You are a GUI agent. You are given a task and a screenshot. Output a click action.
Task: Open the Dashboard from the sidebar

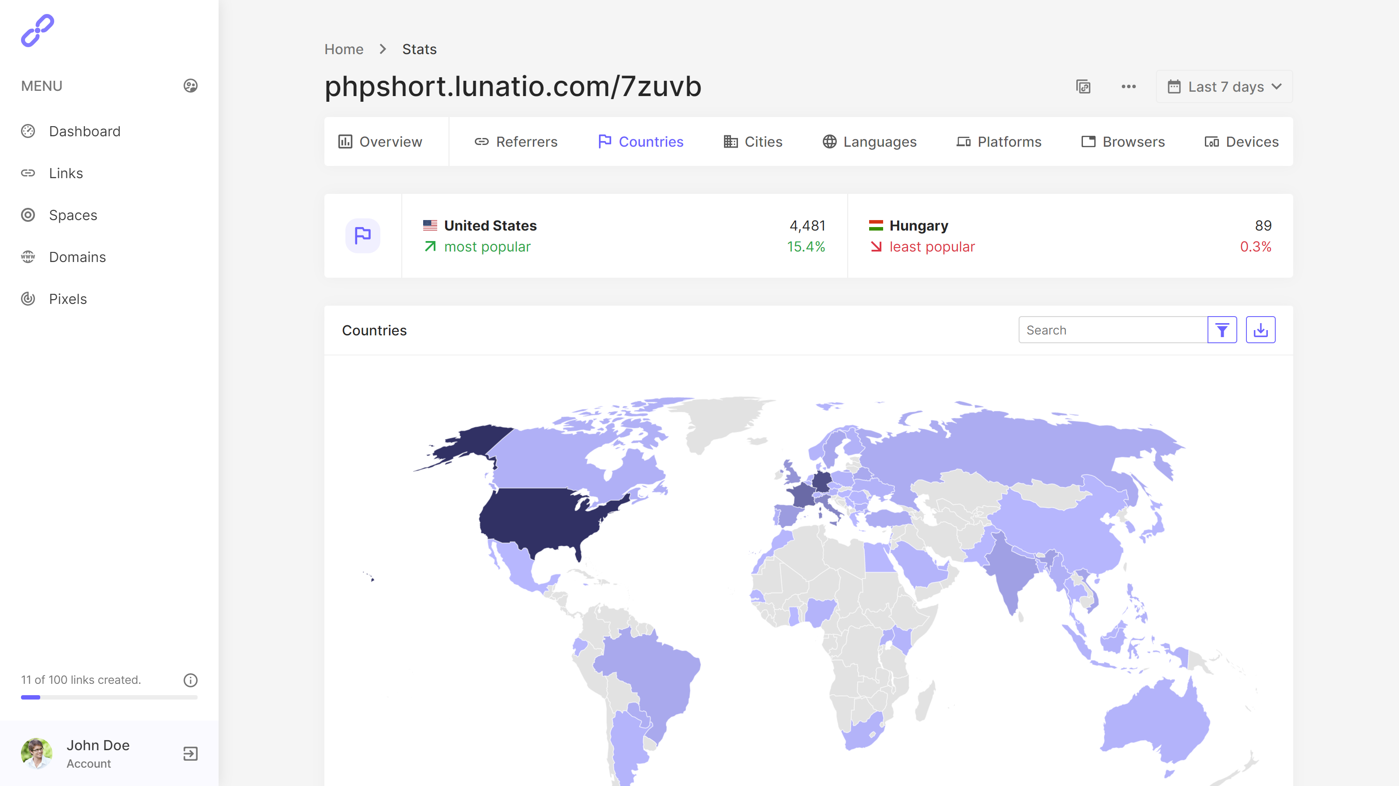tap(85, 131)
